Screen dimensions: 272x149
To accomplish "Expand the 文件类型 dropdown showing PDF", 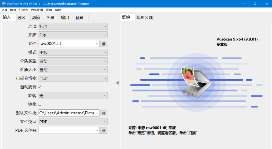I will pyautogui.click(x=73, y=122).
